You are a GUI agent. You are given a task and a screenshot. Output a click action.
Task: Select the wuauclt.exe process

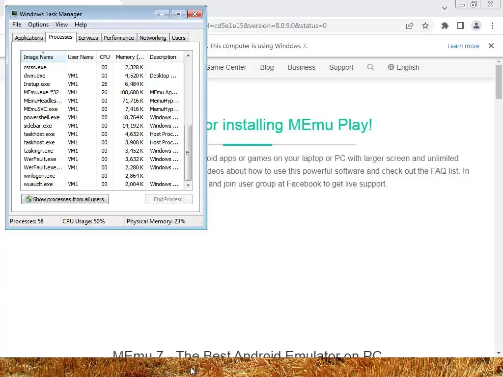coord(102,184)
